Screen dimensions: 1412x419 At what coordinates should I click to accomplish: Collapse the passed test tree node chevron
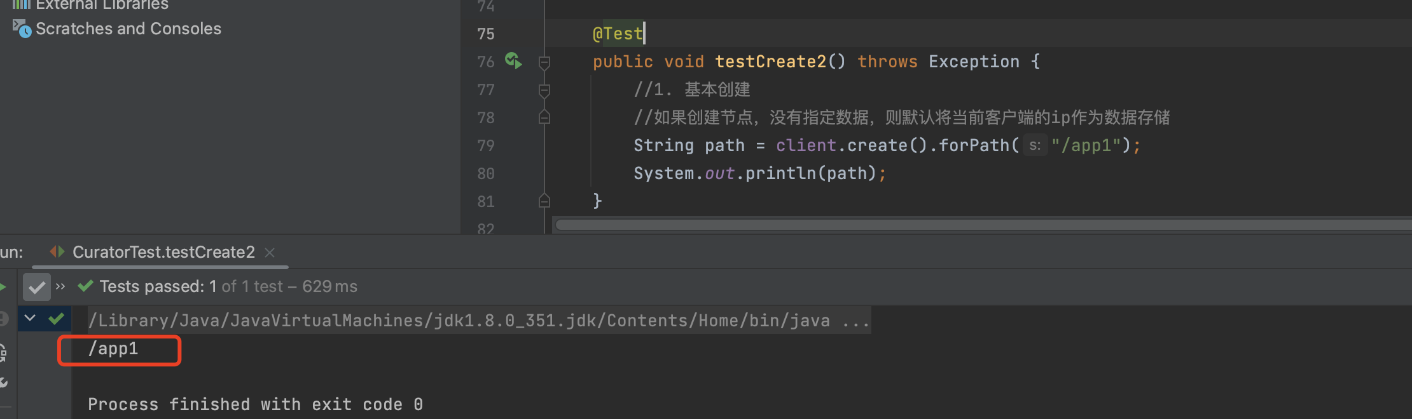pyautogui.click(x=30, y=319)
